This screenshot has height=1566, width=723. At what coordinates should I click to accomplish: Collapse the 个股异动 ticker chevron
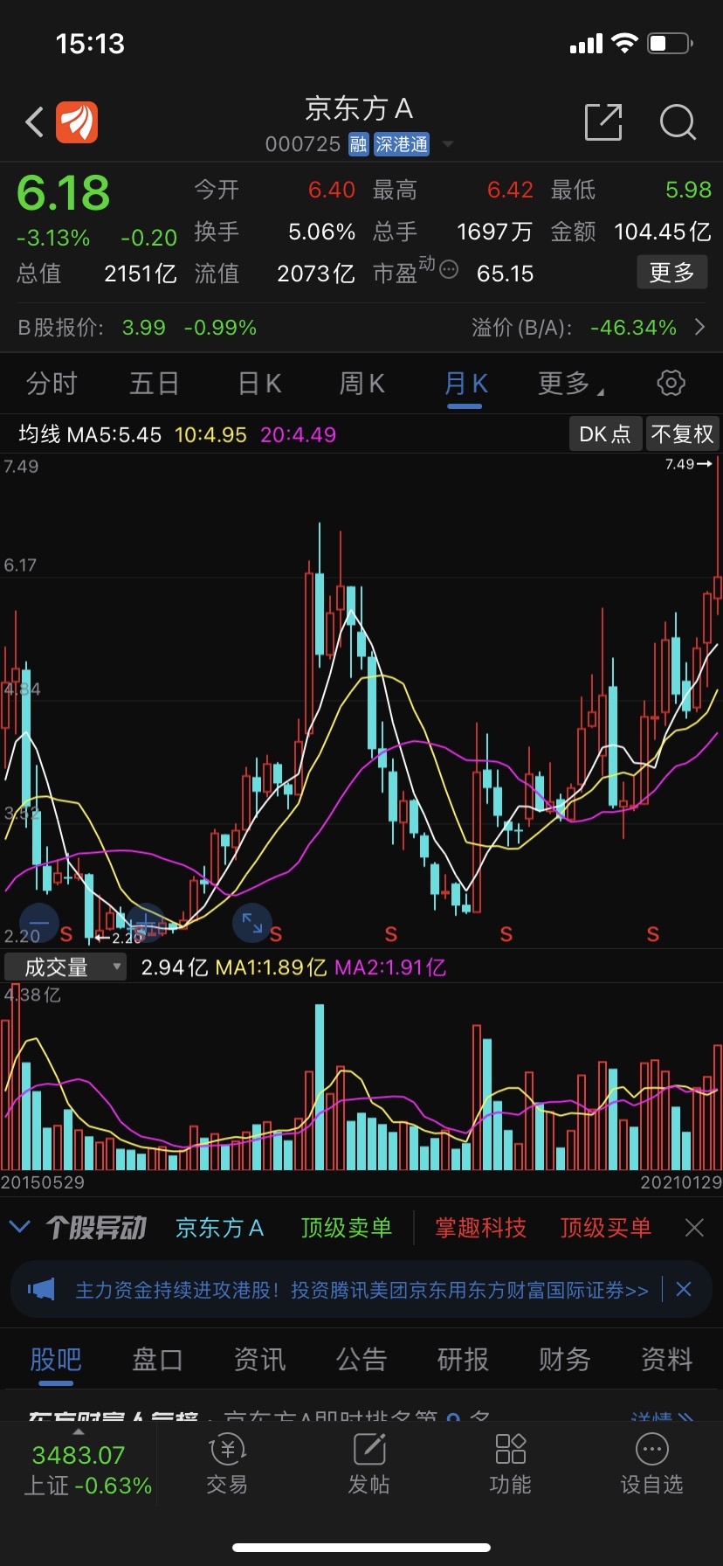[19, 1227]
